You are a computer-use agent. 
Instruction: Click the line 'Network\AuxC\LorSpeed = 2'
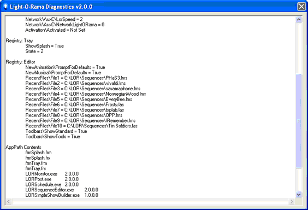click(54, 19)
